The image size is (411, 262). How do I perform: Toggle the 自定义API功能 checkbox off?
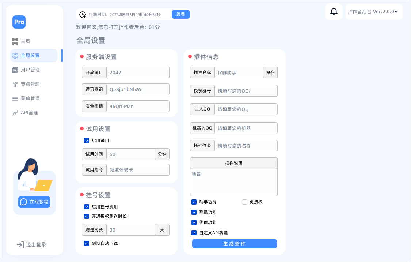coord(194,233)
